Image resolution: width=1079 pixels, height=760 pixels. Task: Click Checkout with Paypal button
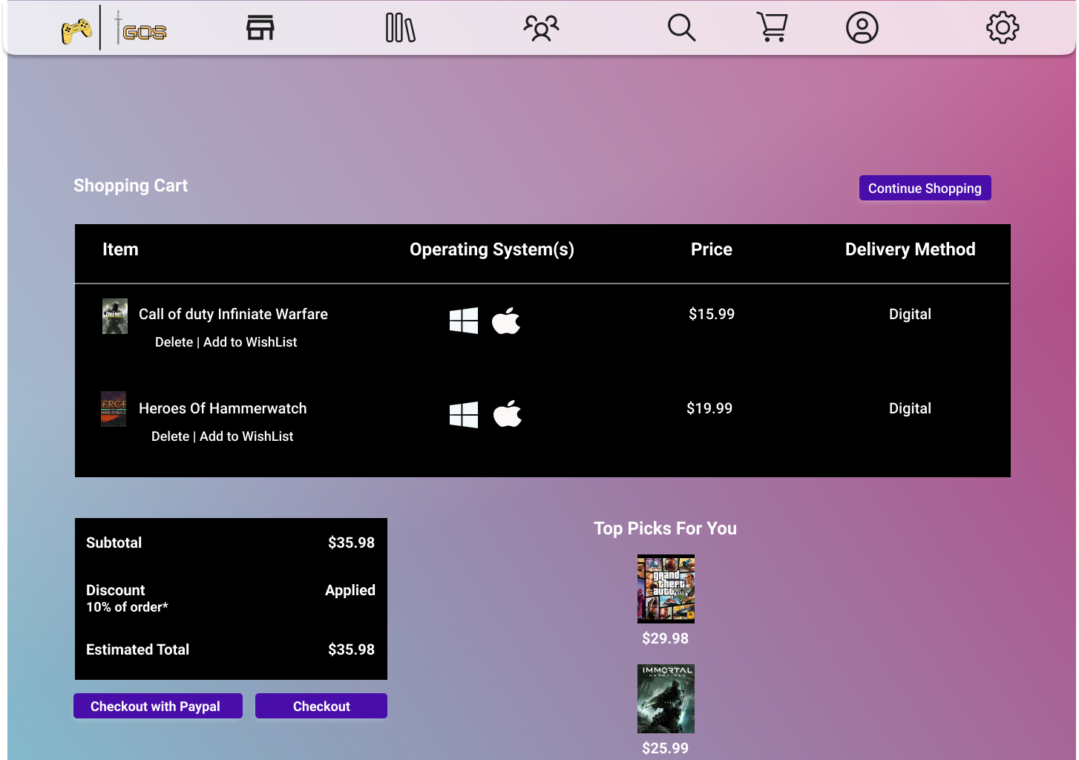158,706
